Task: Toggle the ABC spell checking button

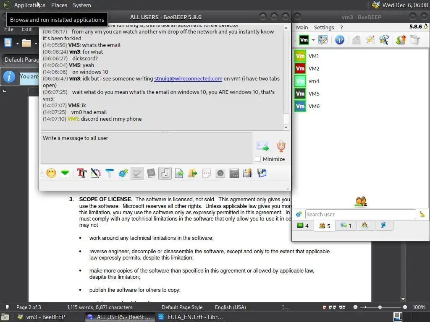Action: tap(137, 173)
